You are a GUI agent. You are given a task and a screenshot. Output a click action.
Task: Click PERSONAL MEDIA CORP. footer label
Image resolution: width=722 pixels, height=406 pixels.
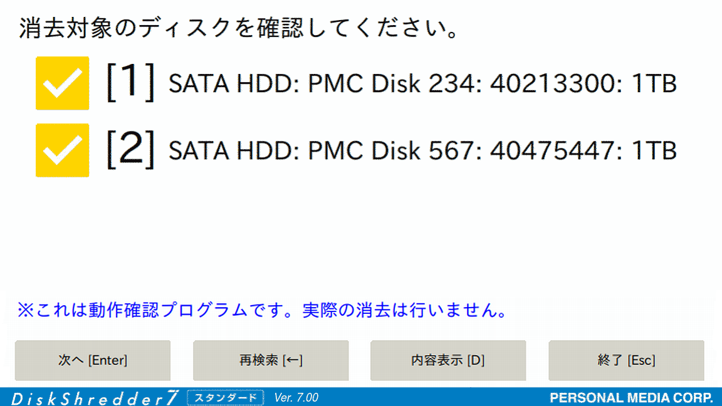(x=631, y=398)
